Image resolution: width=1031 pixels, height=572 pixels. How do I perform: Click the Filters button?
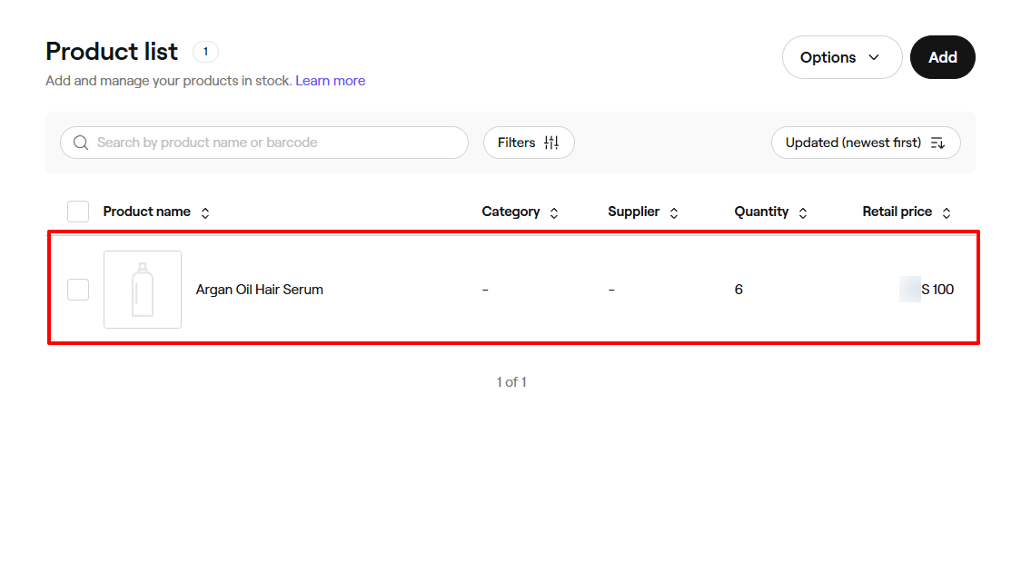pos(529,143)
